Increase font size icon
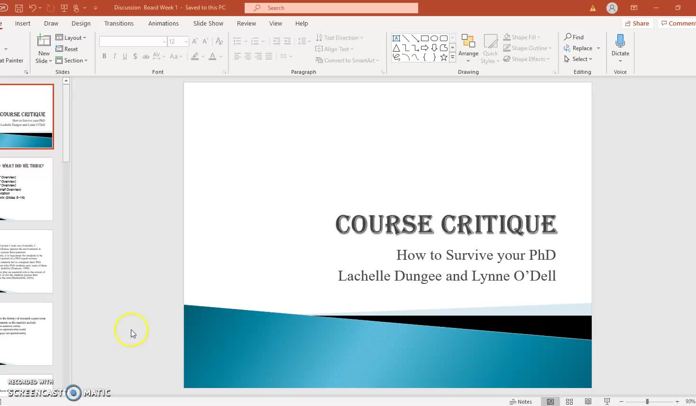The image size is (696, 406). (x=195, y=42)
